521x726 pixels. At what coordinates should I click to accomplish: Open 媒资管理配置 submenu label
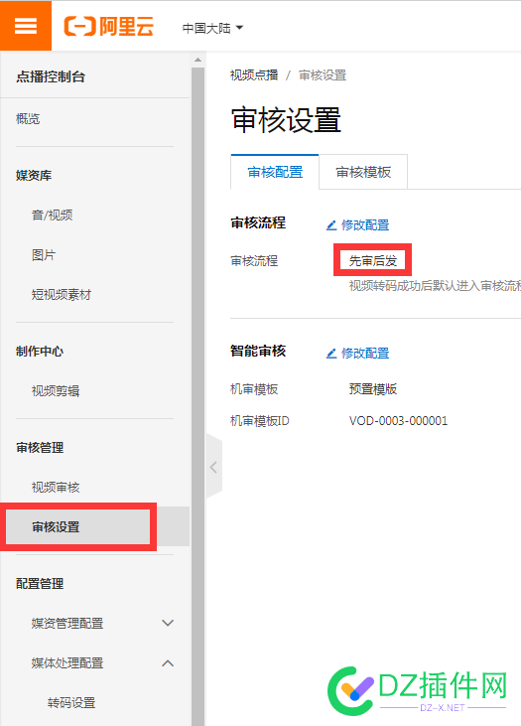pos(67,624)
